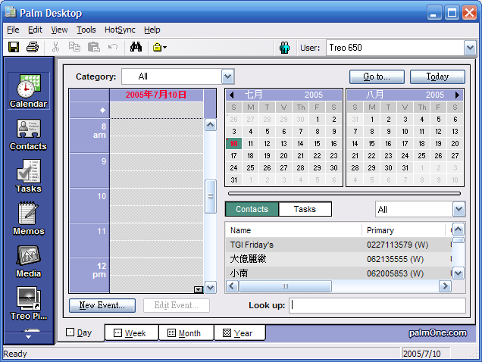The height and width of the screenshot is (362, 482).
Task: Click the small arrow below day schedule
Action: 199,289
